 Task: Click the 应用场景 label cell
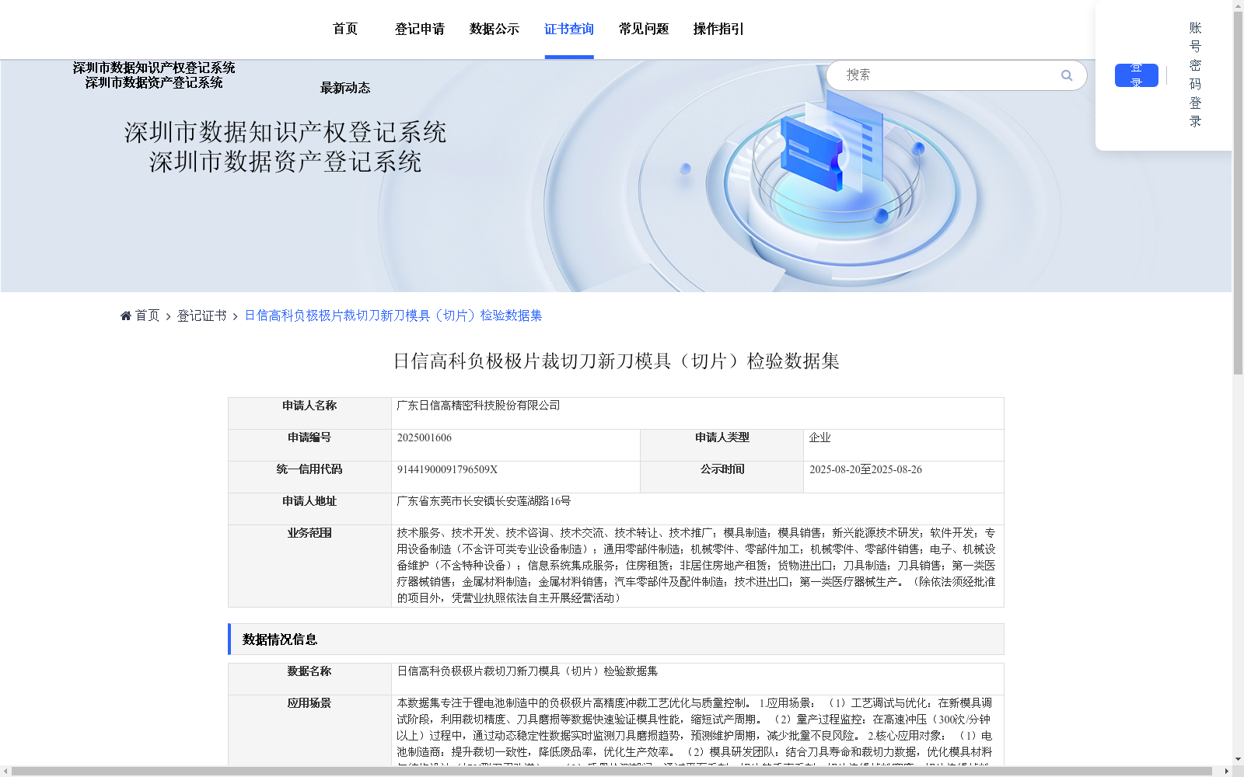(x=309, y=730)
